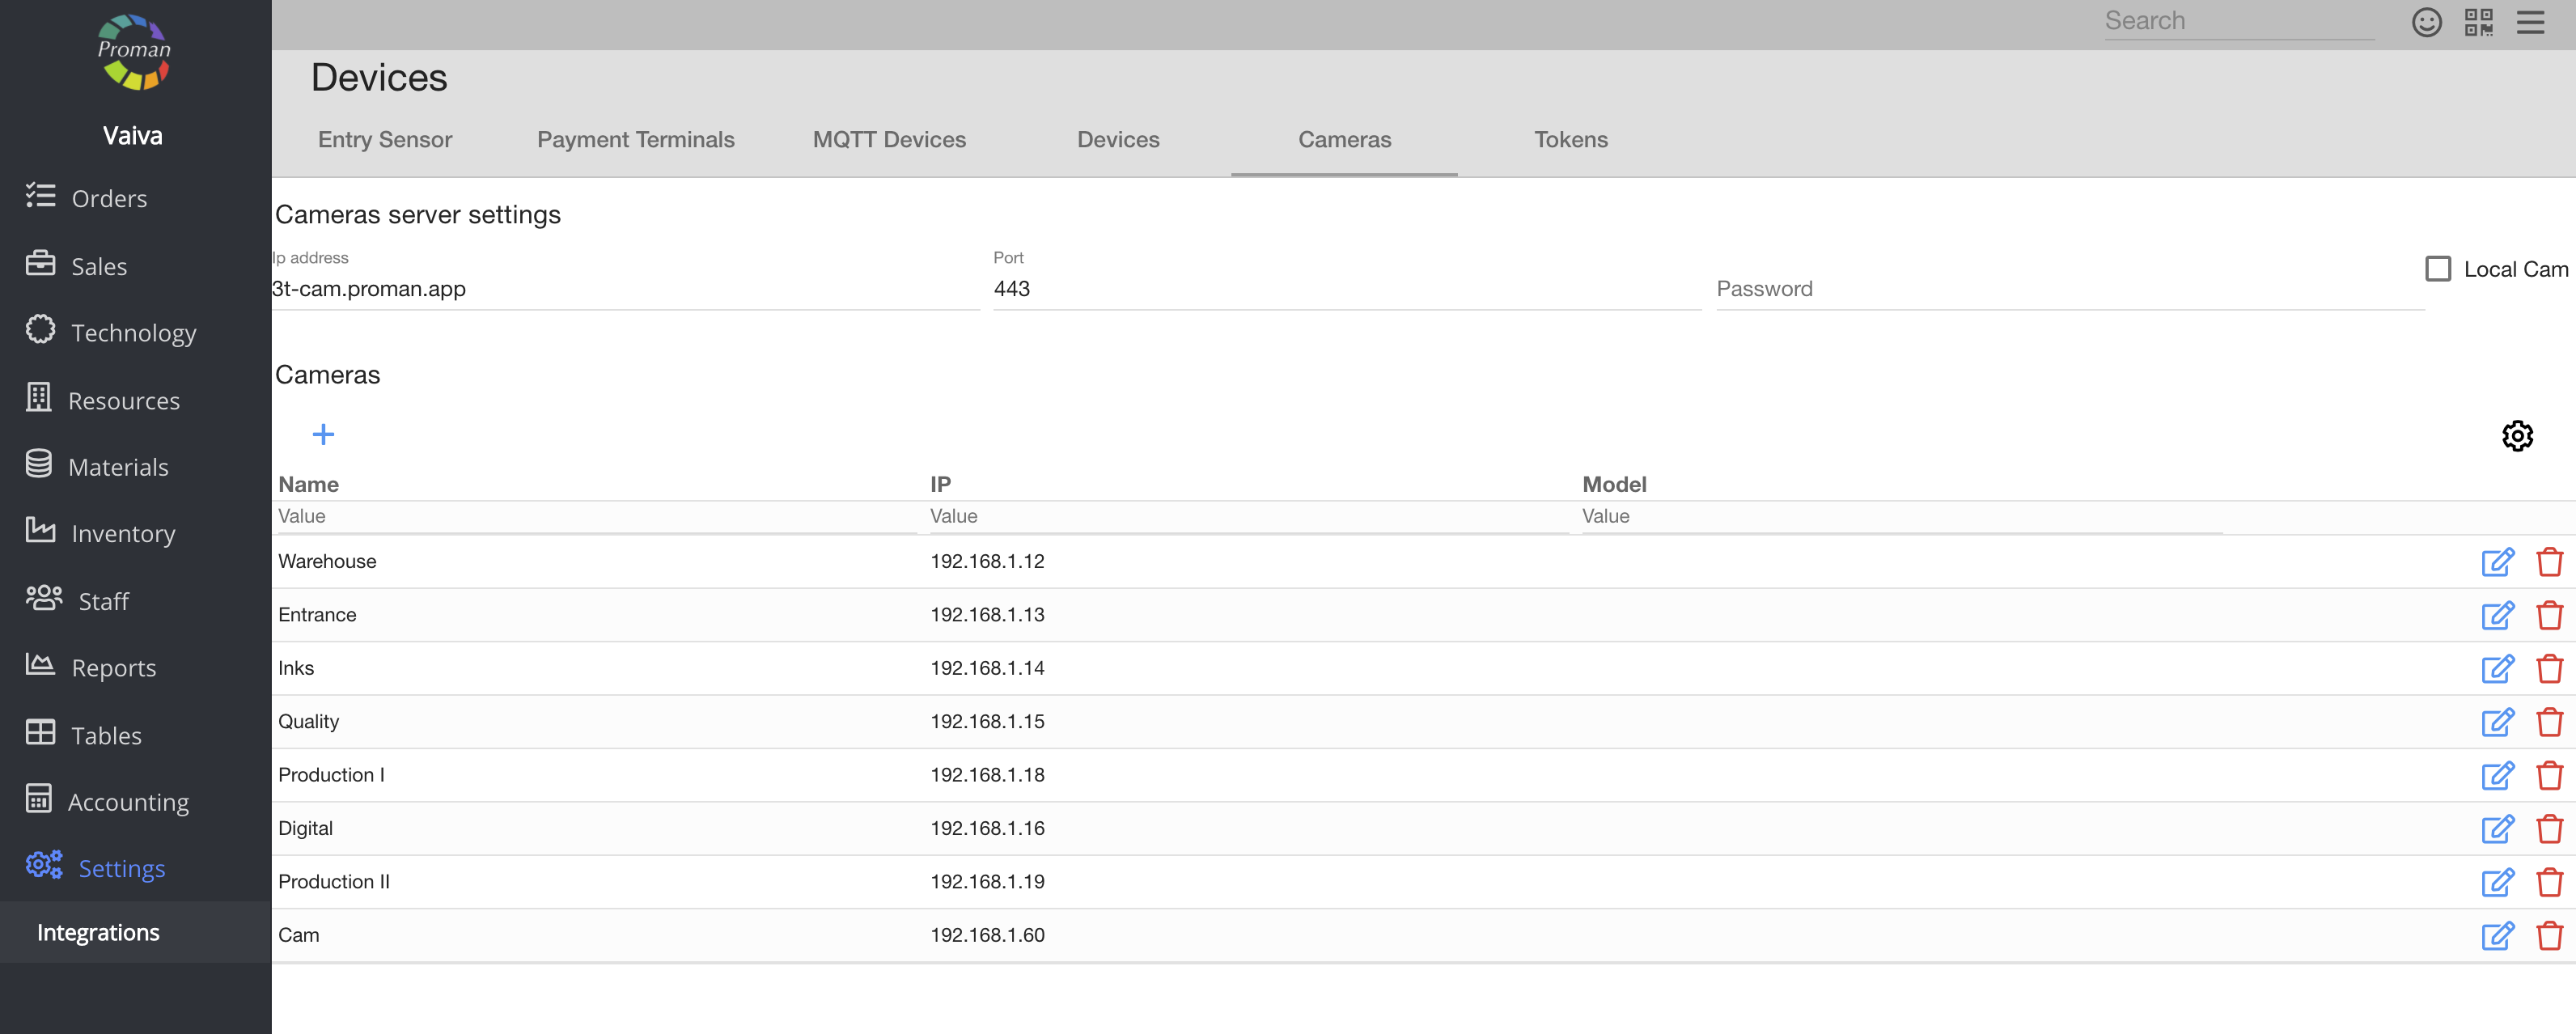Edit the Quality camera row
Viewport: 2576px width, 1034px height.
2497,722
